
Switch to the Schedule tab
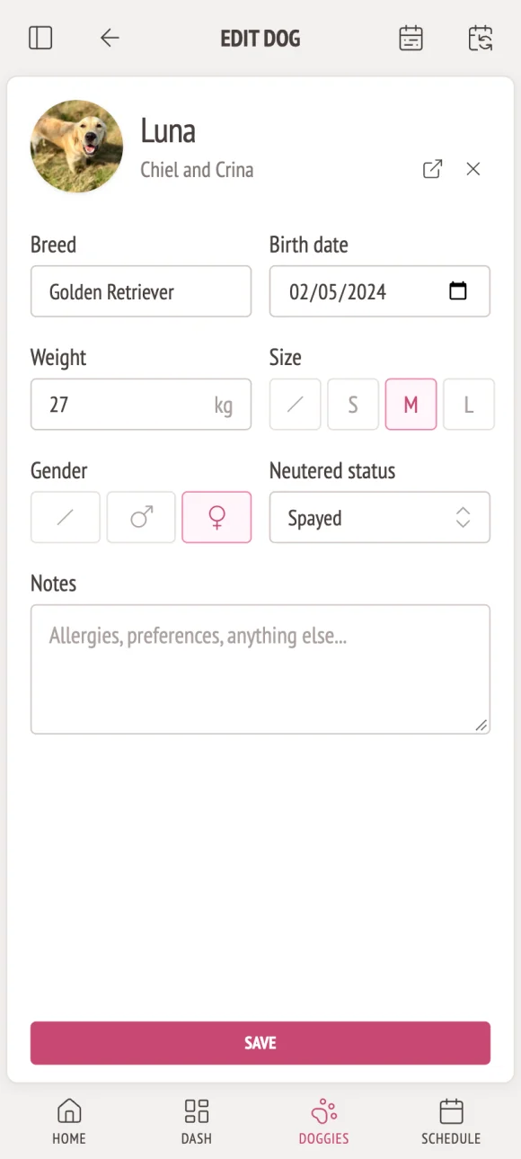(x=451, y=1121)
